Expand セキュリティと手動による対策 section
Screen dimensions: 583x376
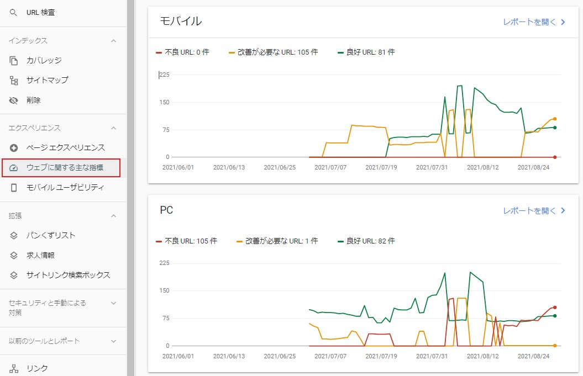click(114, 303)
